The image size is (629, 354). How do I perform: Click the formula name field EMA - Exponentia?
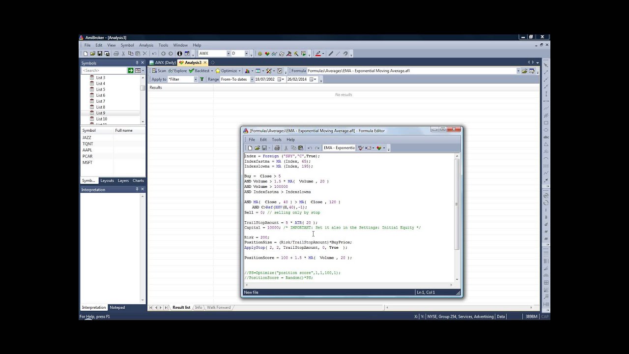[x=339, y=148]
